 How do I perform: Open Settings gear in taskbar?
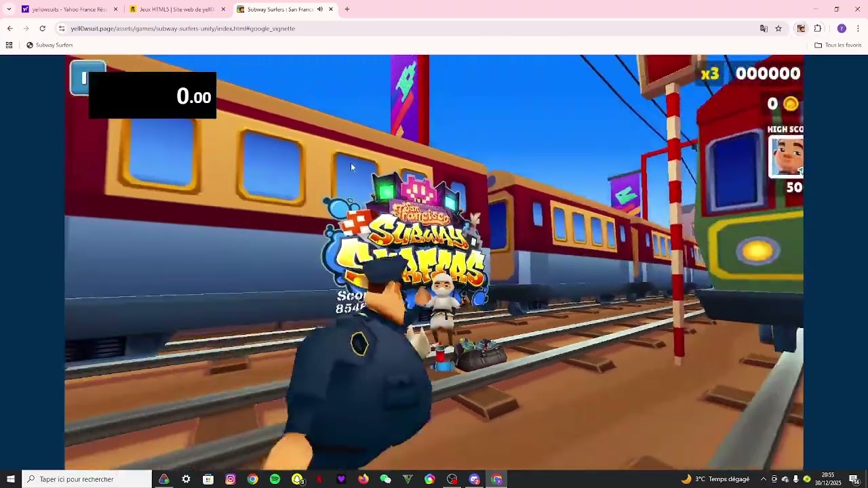pos(186,479)
